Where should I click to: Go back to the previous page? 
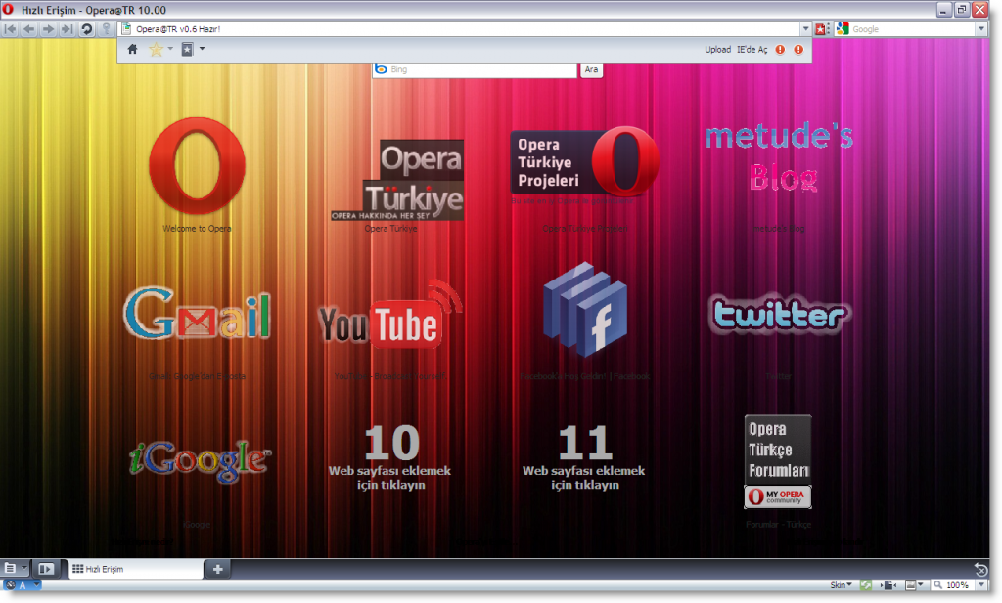(x=28, y=29)
